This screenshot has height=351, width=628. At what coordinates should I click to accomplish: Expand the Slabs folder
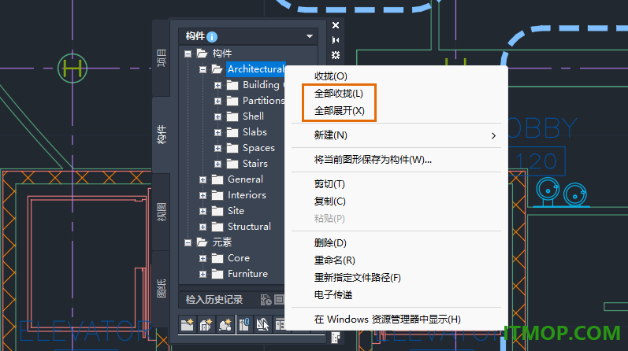[x=217, y=132]
